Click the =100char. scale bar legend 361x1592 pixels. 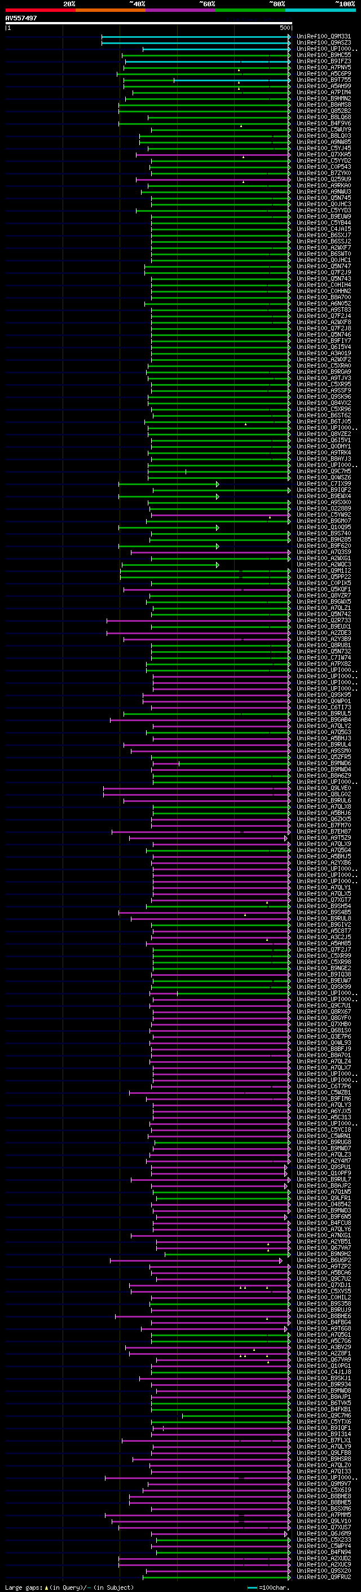[x=268, y=1587]
